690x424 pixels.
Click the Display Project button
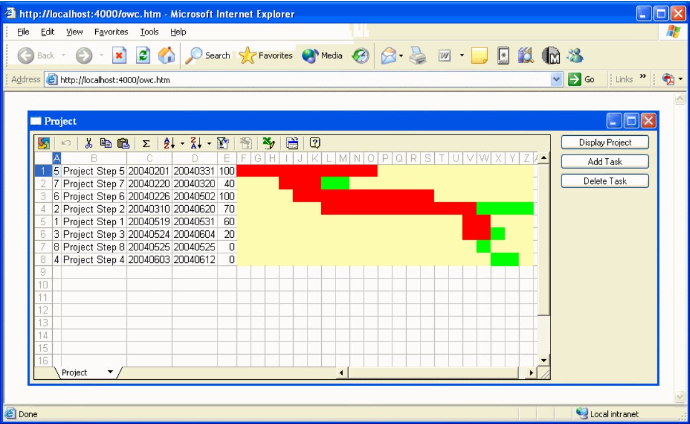pyautogui.click(x=605, y=143)
